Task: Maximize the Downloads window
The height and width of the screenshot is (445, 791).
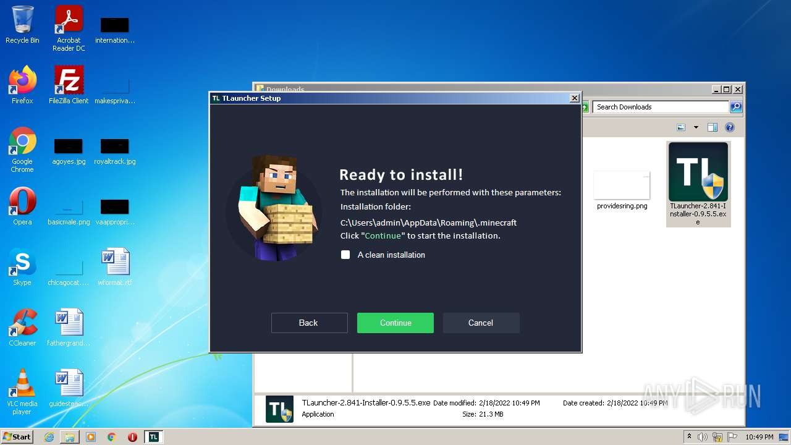Action: pos(727,90)
